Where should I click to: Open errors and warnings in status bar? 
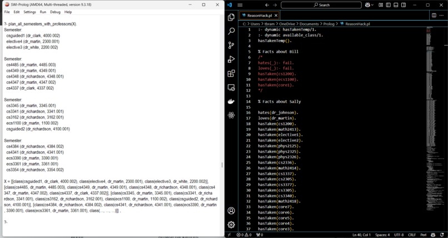[244, 235]
